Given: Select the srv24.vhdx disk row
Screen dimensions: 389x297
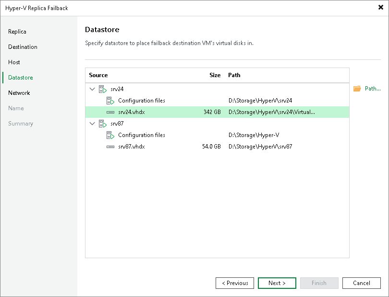Looking at the screenshot, I should 217,112.
